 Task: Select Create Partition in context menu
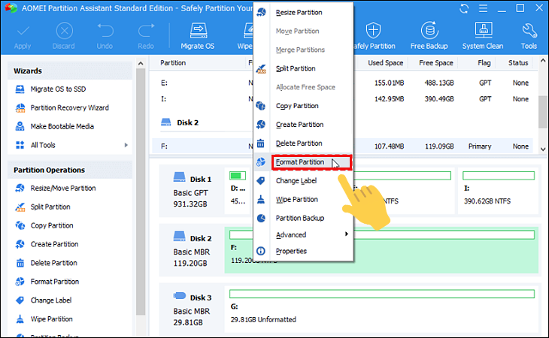[x=303, y=125]
